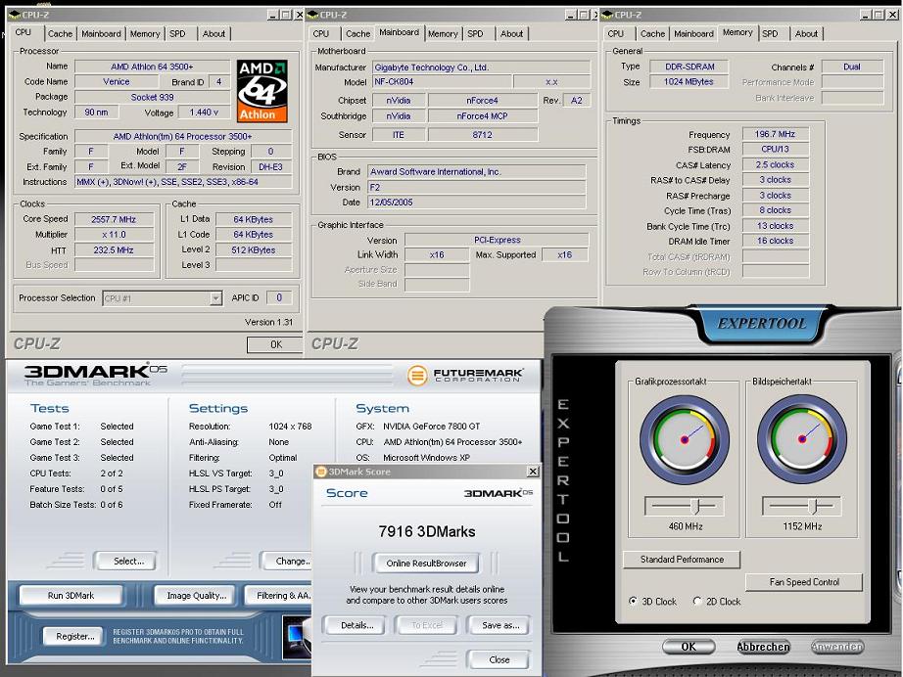Click the Level 2 512 KBytes value
This screenshot has width=903, height=677.
[x=254, y=250]
